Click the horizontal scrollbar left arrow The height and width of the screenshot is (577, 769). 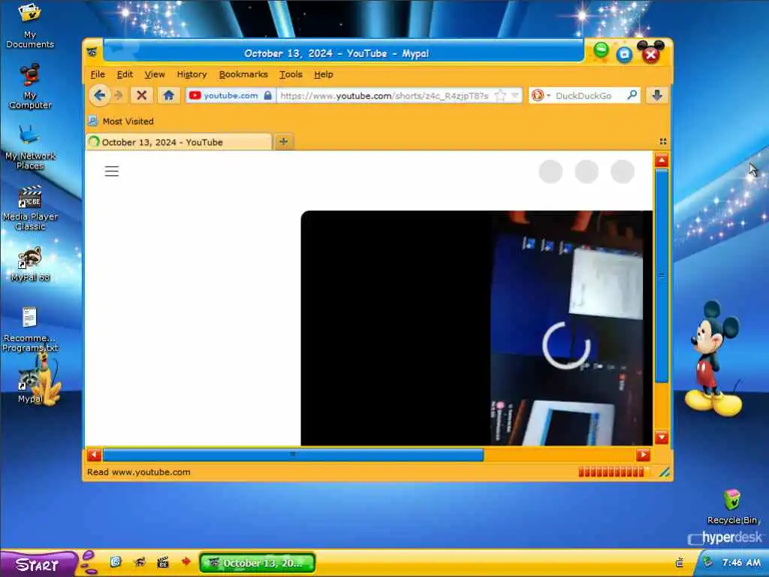coord(94,455)
